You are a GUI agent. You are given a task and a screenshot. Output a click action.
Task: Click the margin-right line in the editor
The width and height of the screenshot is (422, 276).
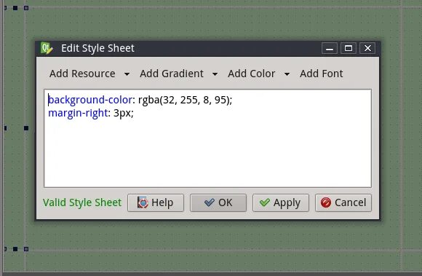[91, 113]
